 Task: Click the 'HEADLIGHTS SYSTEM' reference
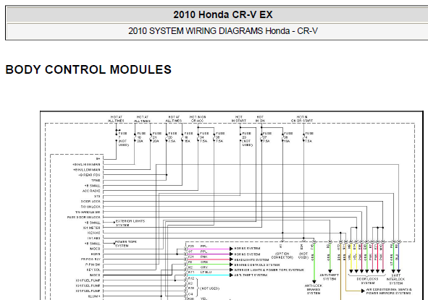pos(251,260)
